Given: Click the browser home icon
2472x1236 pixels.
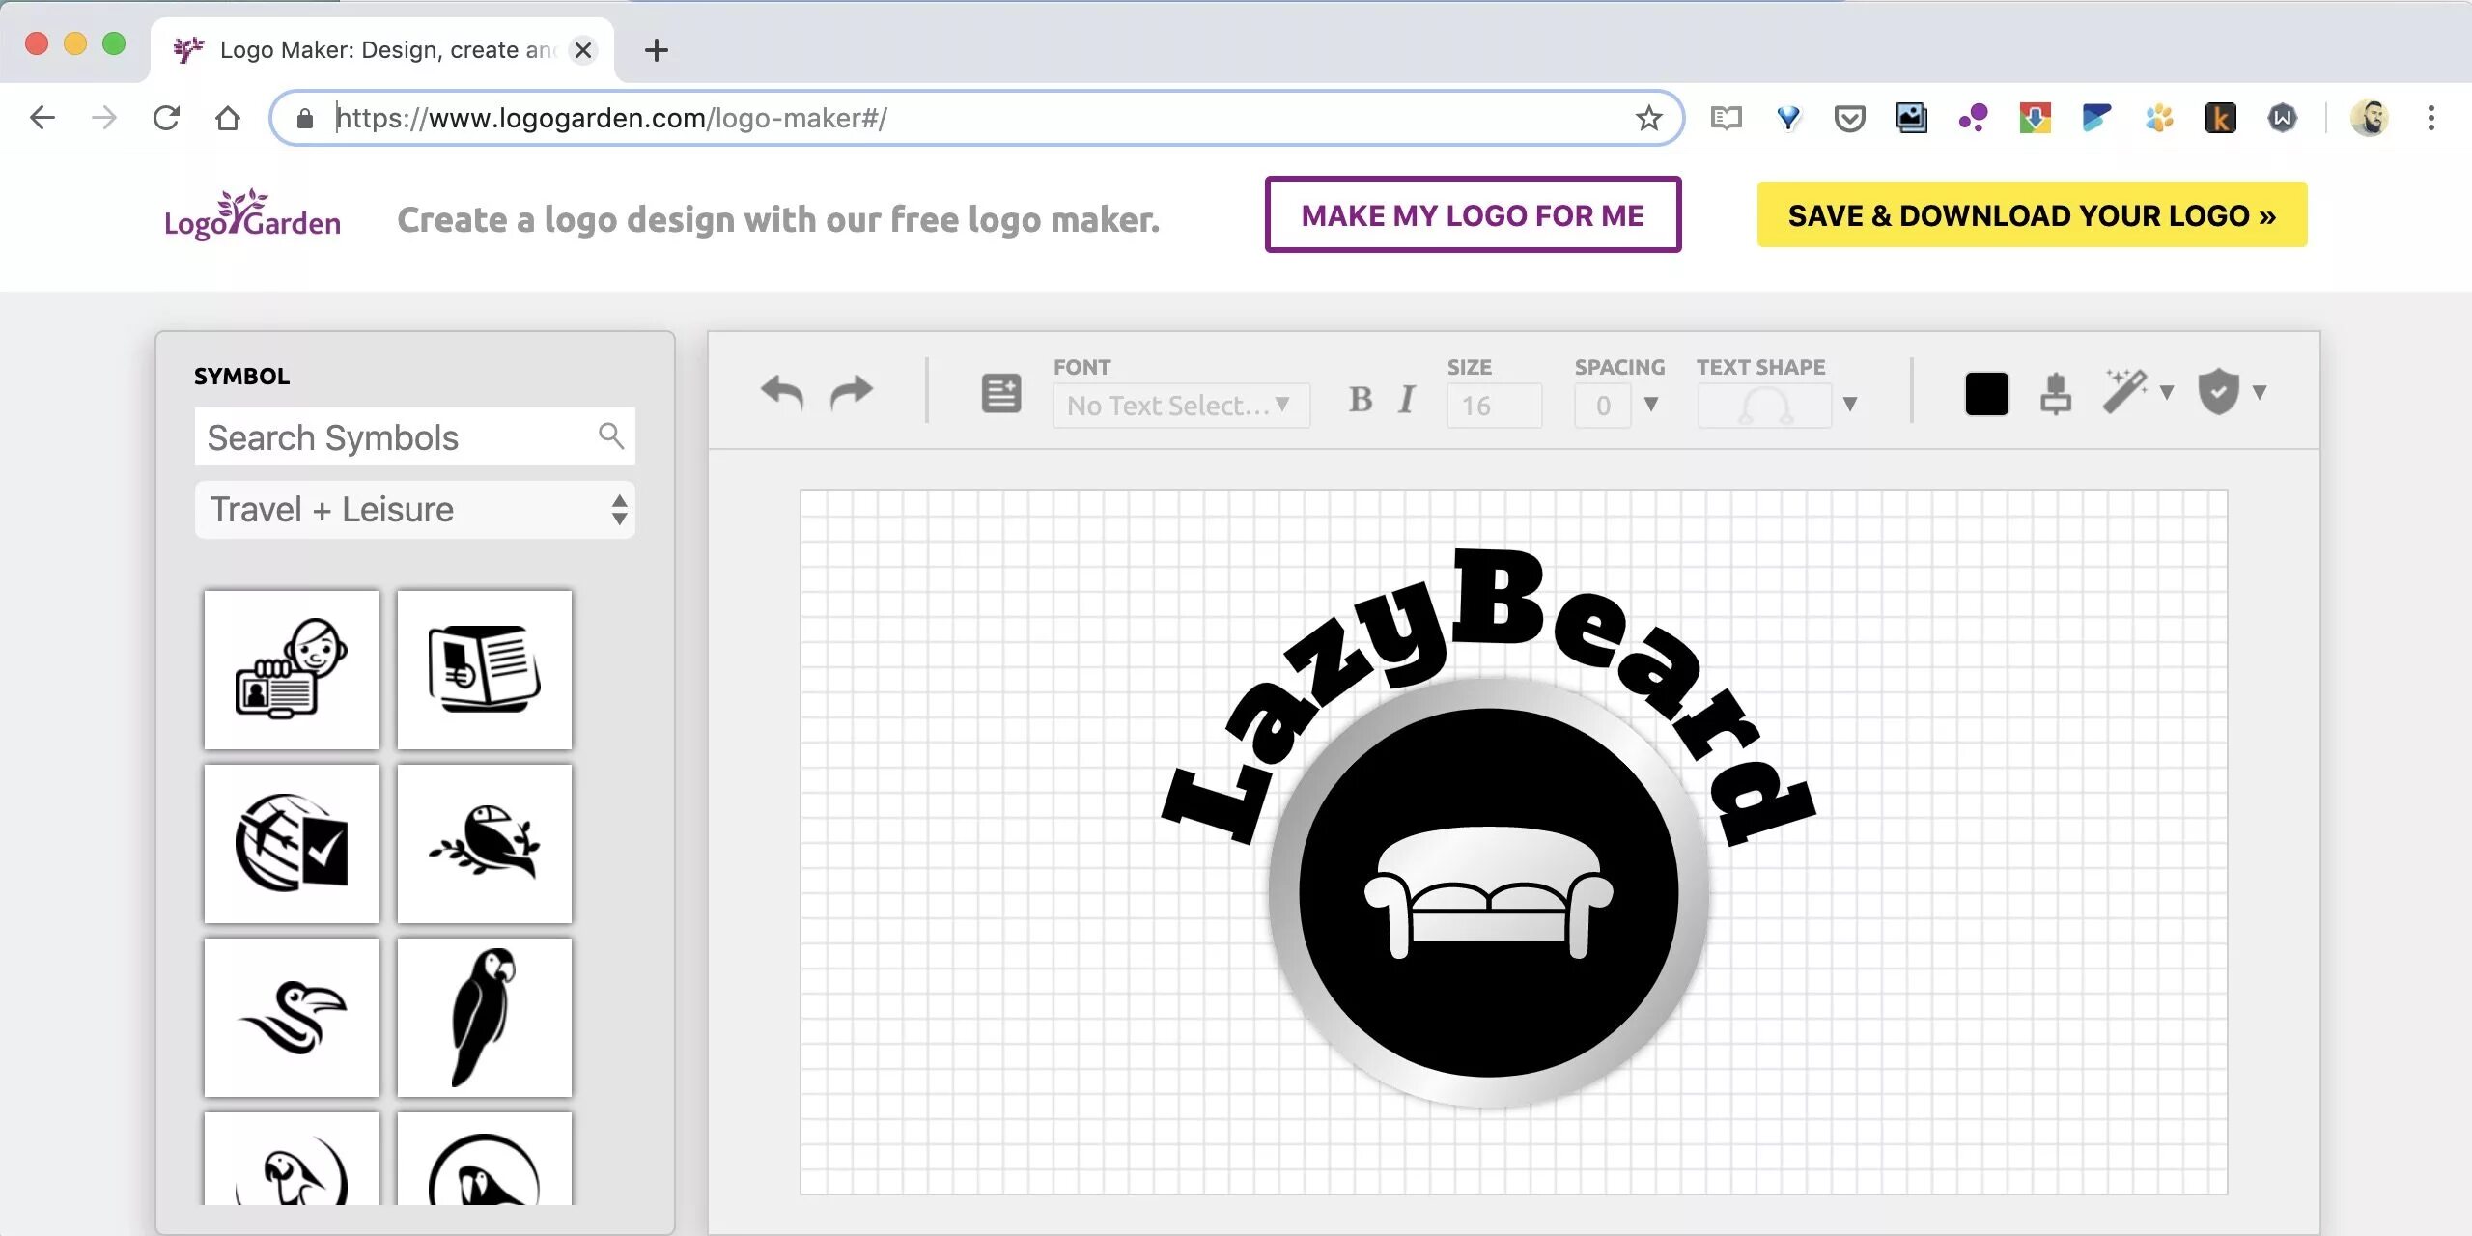Looking at the screenshot, I should 228,118.
